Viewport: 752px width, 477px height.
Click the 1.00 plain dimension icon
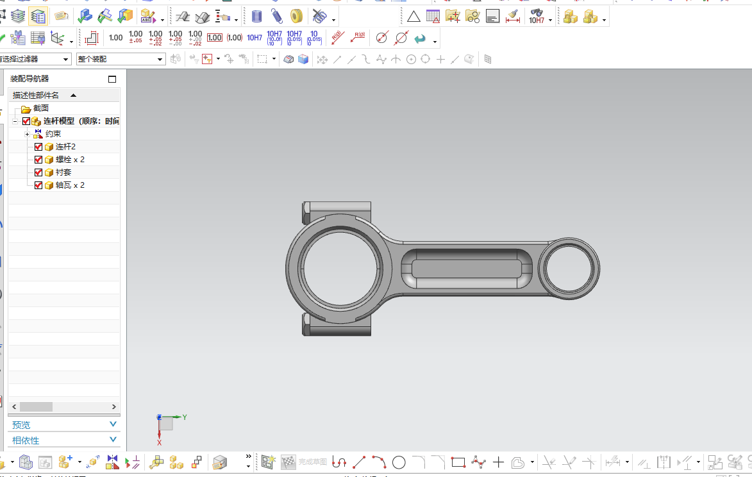click(x=115, y=38)
